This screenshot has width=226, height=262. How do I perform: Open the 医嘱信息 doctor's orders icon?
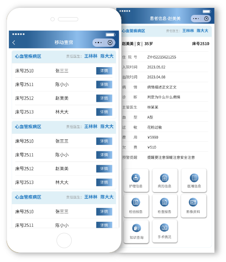tap(194, 181)
